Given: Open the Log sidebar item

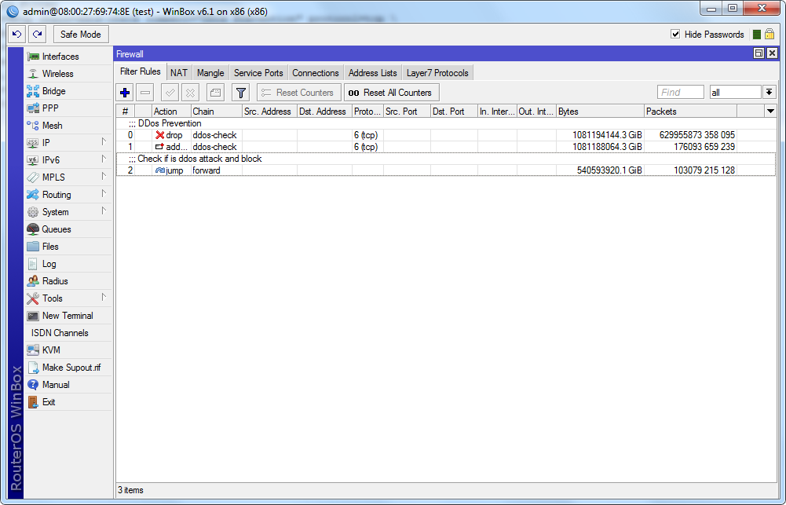Looking at the screenshot, I should point(68,264).
